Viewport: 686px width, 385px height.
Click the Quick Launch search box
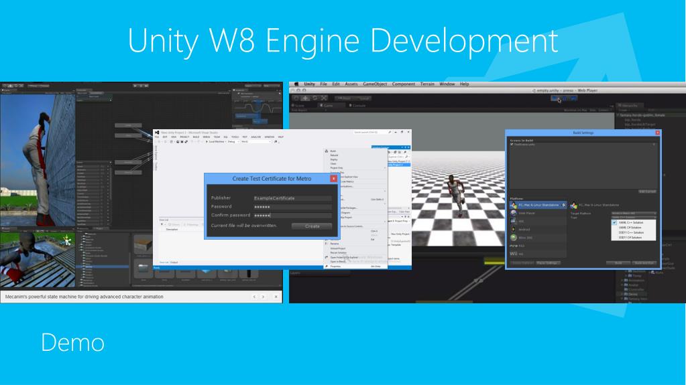click(x=372, y=132)
